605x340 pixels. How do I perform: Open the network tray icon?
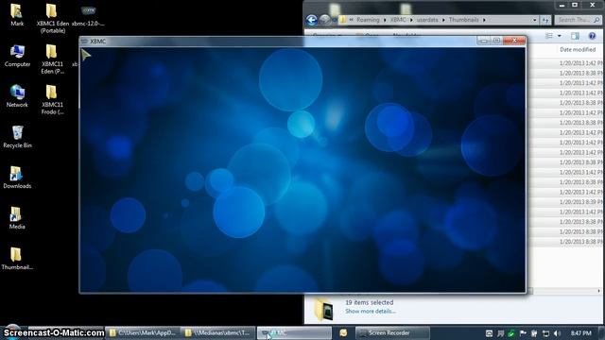point(545,333)
